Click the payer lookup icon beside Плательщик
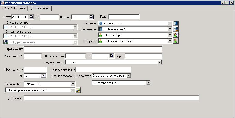 (x=176, y=29)
